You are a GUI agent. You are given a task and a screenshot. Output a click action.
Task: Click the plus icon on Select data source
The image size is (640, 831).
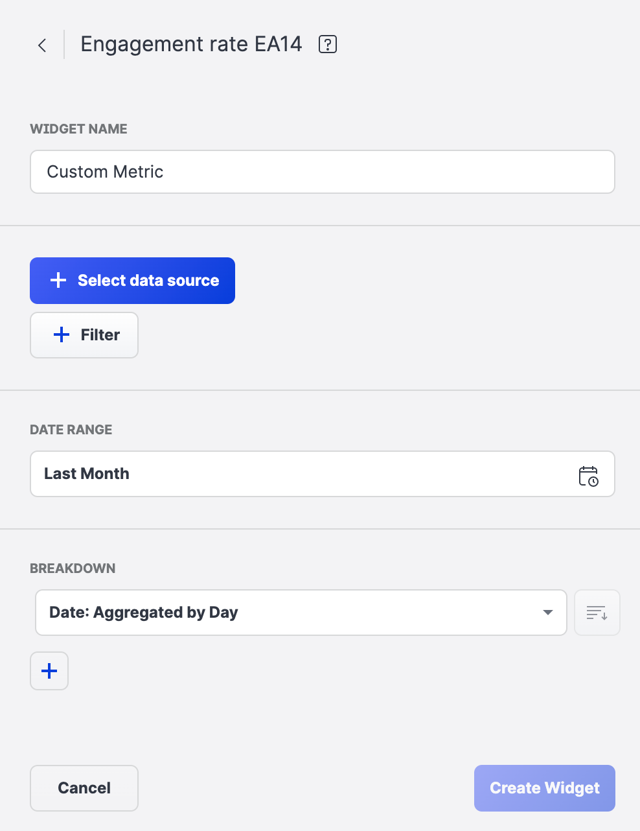[58, 280]
